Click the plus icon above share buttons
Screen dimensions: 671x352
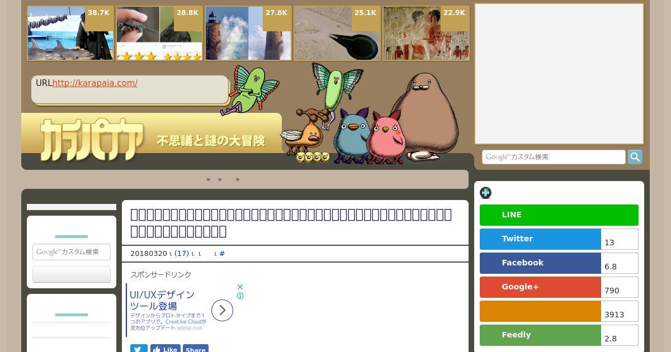(x=485, y=193)
